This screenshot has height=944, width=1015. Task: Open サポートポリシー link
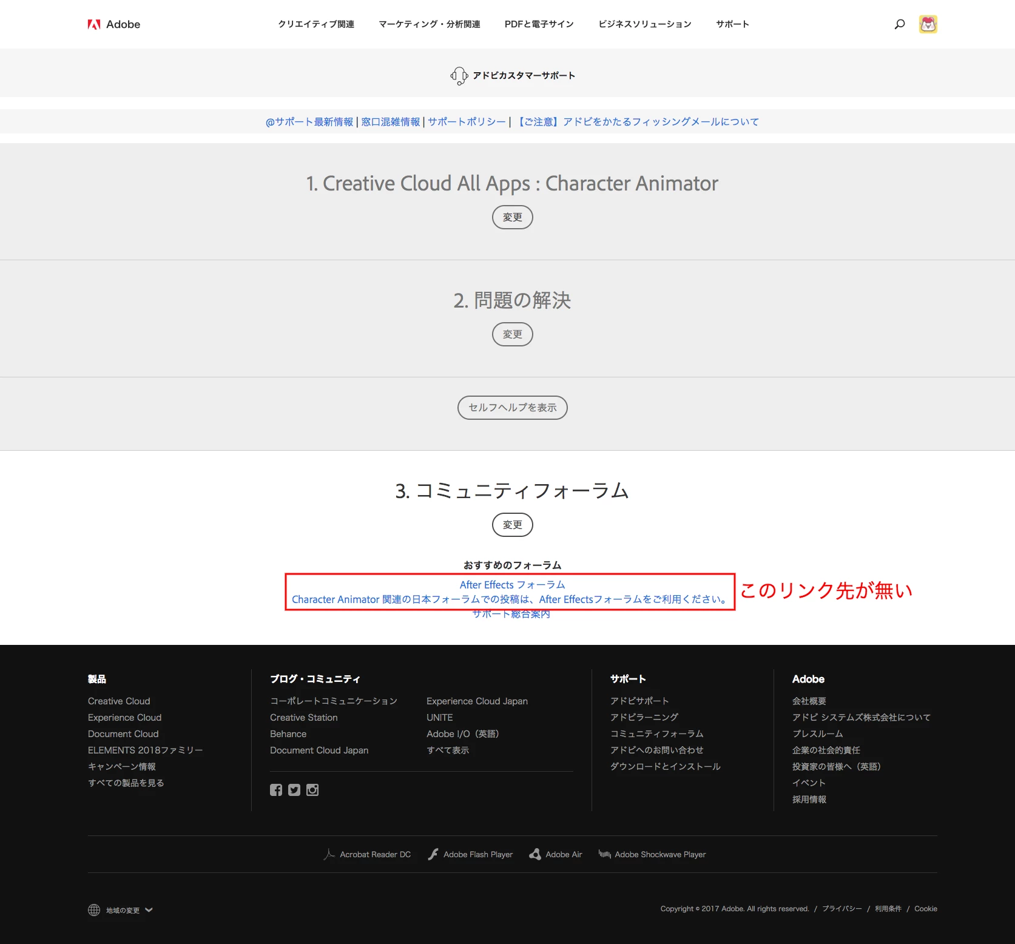(467, 122)
